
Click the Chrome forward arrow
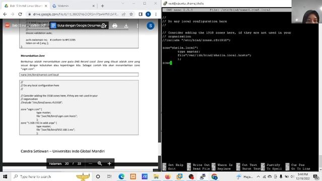click(13, 14)
